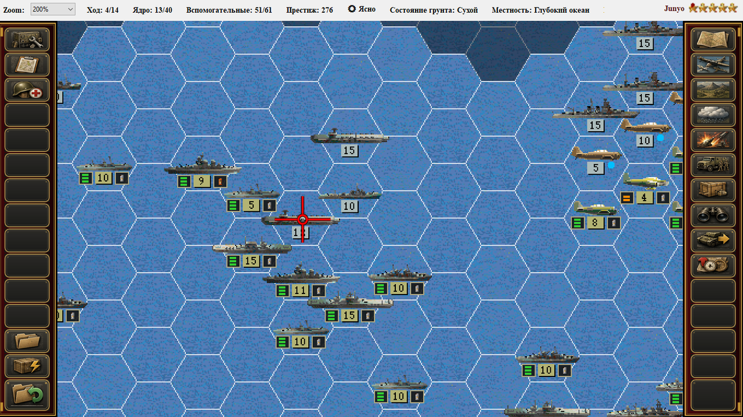The height and width of the screenshot is (417, 743).
Task: Click the 'Junyo' unit name label
Action: click(x=675, y=9)
